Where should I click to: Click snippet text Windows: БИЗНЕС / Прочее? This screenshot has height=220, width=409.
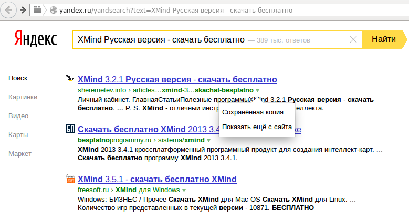click(122, 200)
